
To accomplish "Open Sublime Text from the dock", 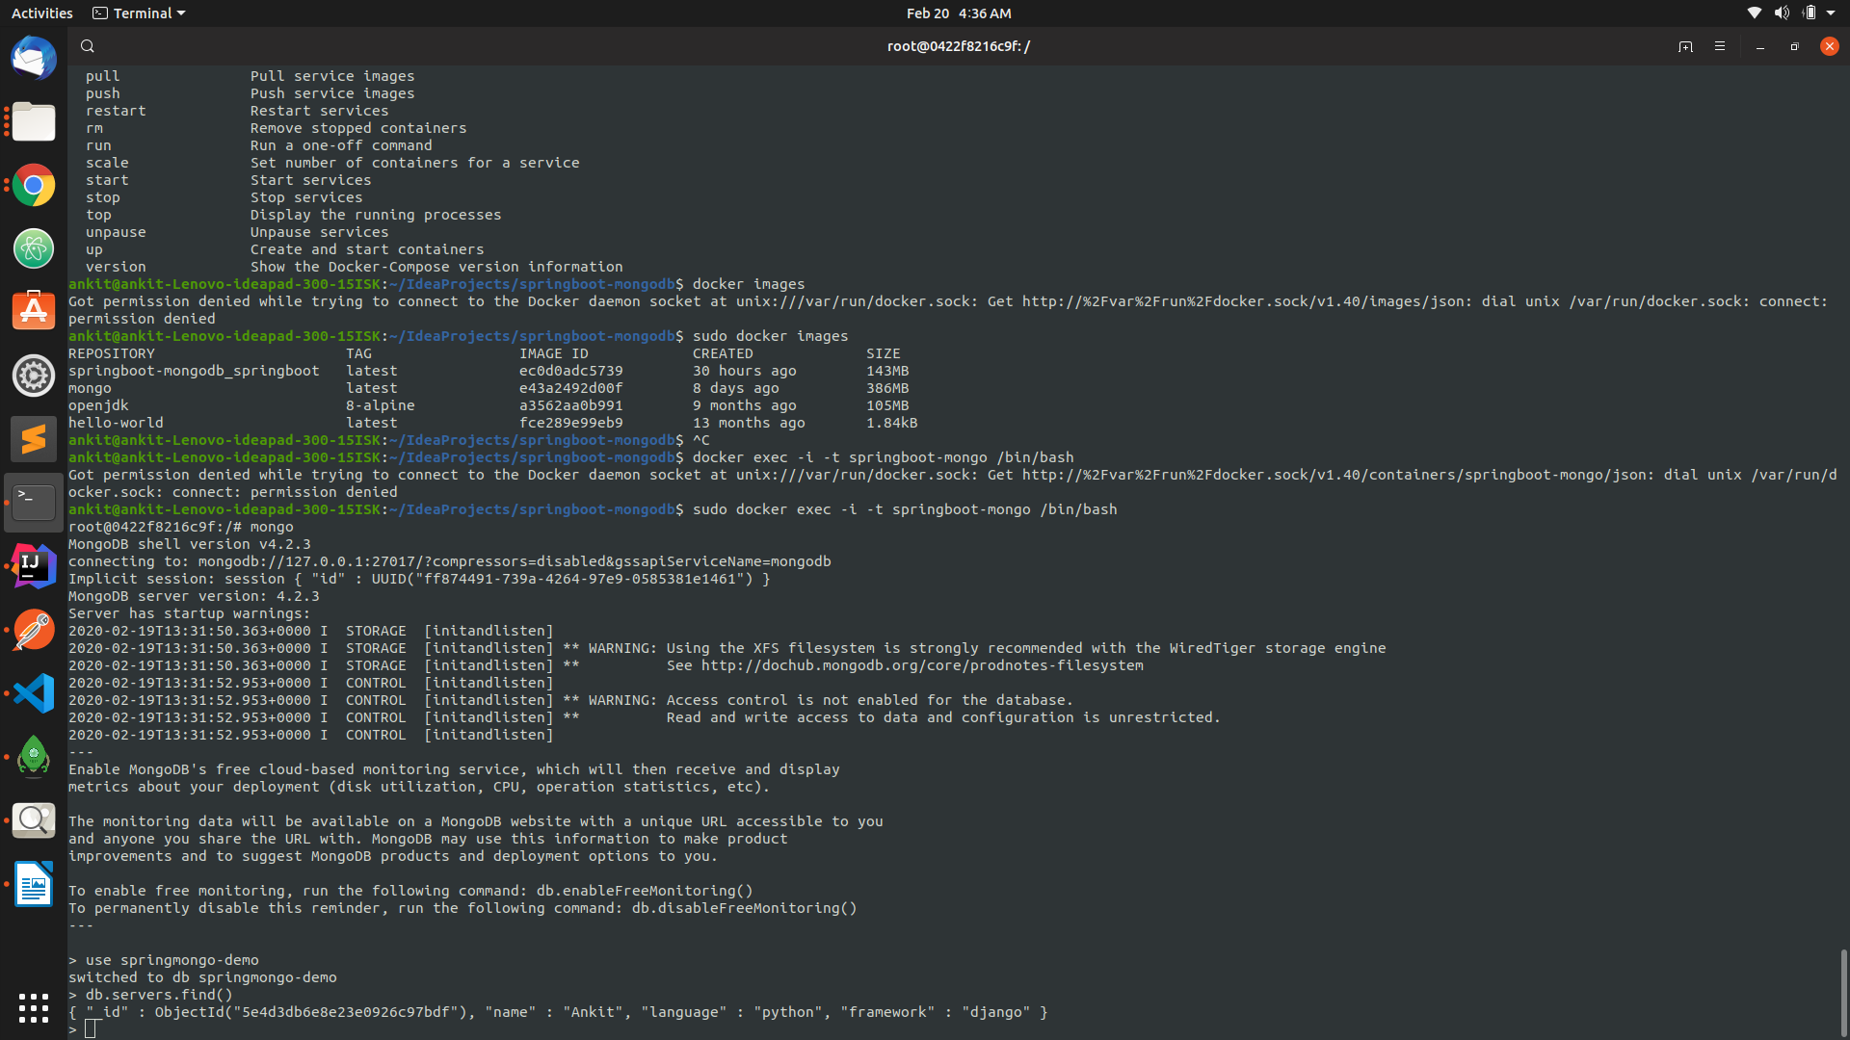I will [x=34, y=438].
